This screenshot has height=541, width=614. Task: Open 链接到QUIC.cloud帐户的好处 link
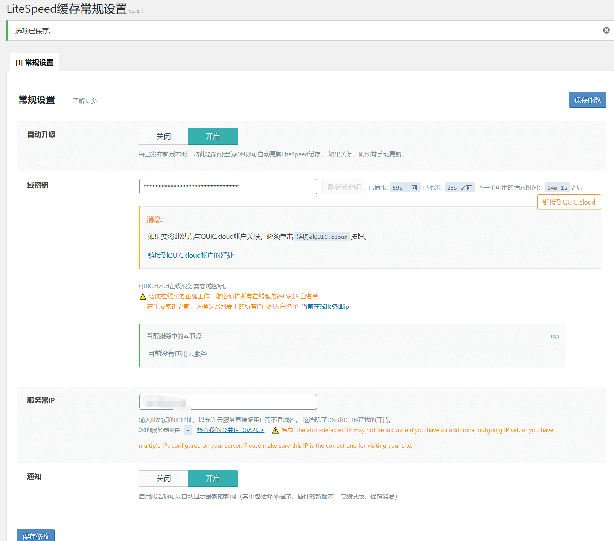[190, 255]
